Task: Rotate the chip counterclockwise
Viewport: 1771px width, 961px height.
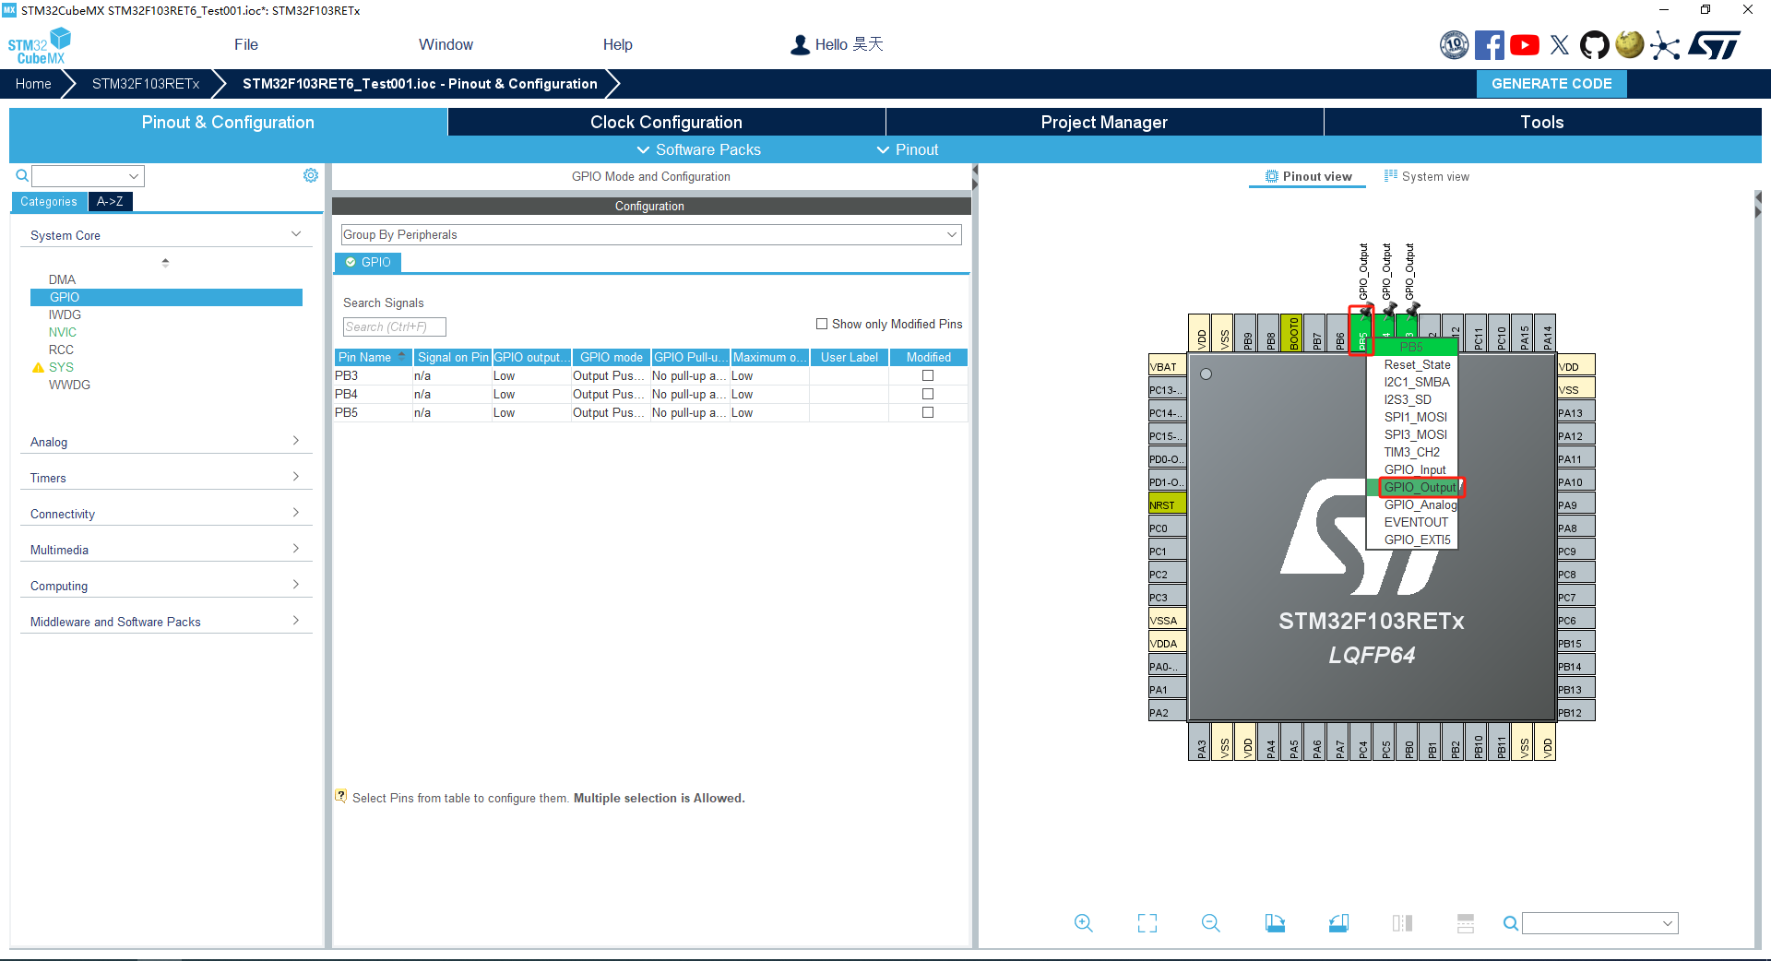Action: point(1338,923)
